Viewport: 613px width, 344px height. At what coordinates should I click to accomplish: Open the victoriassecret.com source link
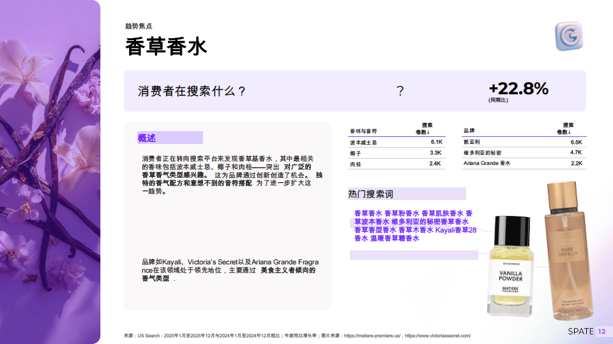click(437, 335)
